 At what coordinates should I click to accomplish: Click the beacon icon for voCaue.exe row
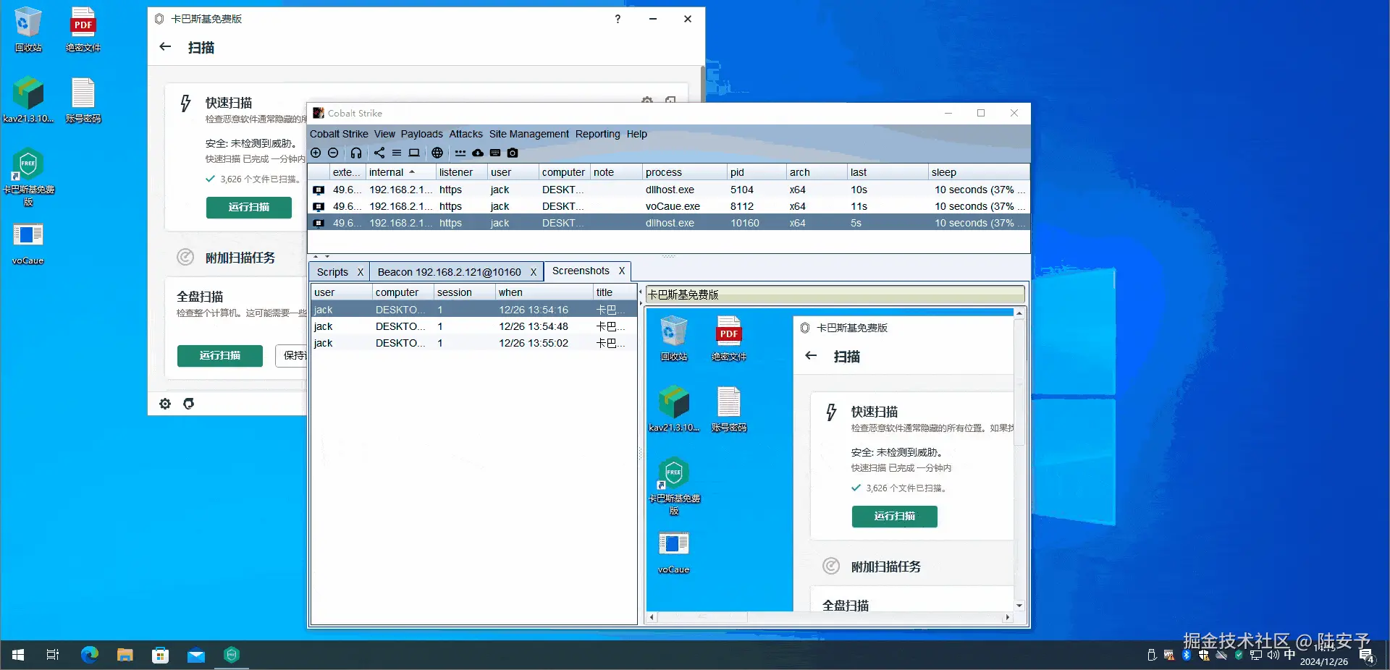coord(318,207)
